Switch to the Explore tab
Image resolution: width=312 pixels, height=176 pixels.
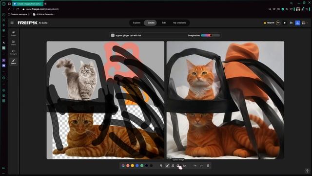136,23
